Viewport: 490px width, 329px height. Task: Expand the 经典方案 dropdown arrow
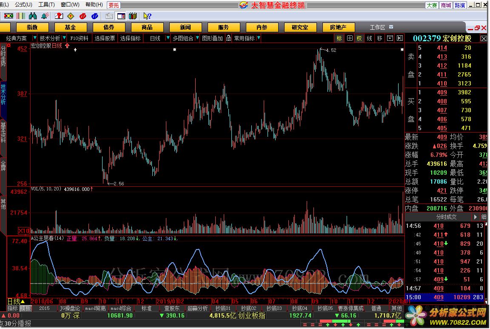tap(35, 38)
